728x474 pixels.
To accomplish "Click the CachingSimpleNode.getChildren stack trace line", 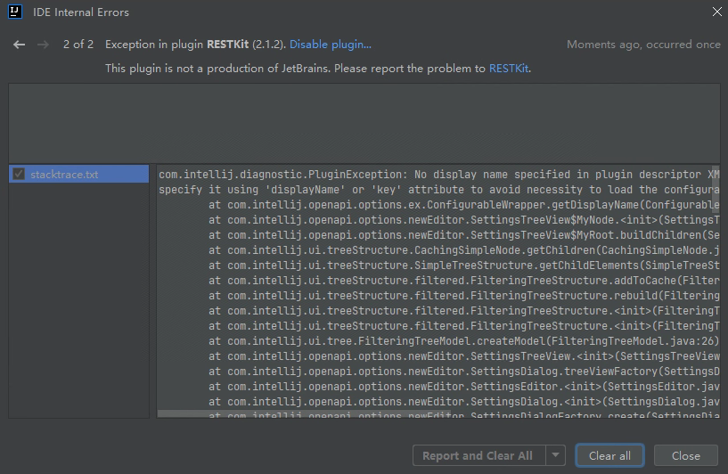I will click(463, 250).
